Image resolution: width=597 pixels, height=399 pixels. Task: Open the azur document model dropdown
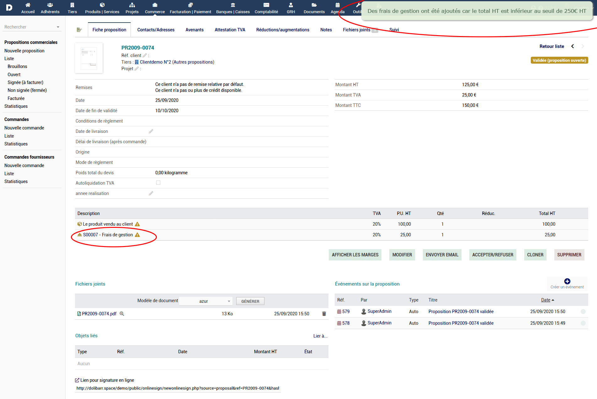tap(206, 301)
